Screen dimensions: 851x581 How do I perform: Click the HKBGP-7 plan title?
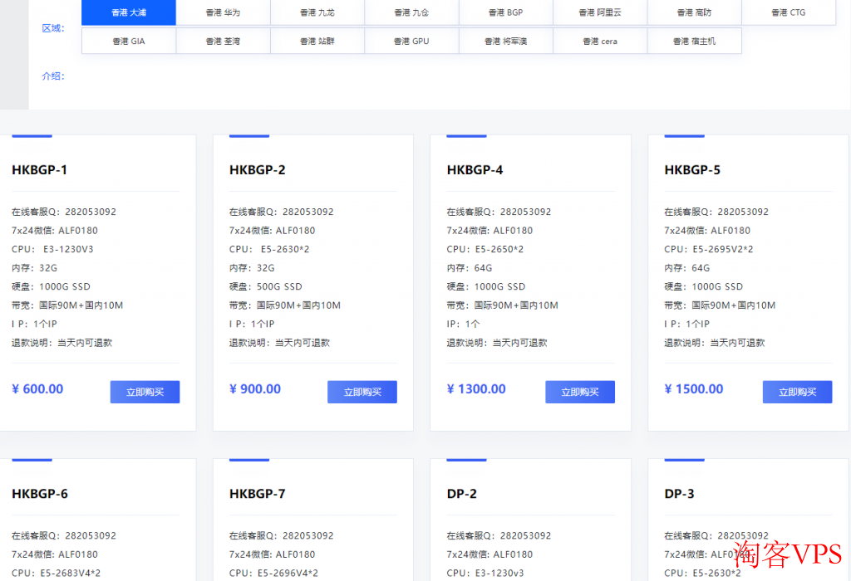pos(258,494)
